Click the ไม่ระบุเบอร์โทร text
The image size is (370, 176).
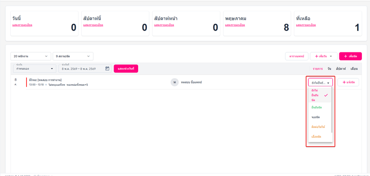(57, 85)
